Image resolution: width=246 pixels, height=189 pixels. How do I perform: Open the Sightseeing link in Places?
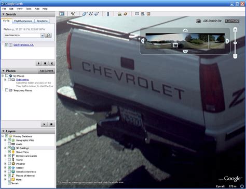tap(22, 80)
